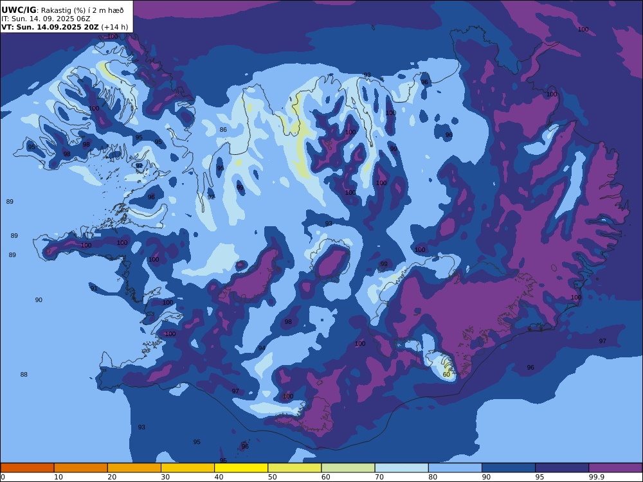Click the '91' humidity value on the map
The width and height of the screenshot is (643, 482).
pyautogui.click(x=94, y=289)
